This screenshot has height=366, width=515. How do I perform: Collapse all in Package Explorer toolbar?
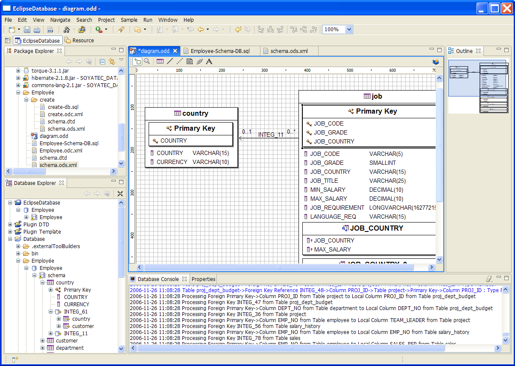click(x=102, y=61)
